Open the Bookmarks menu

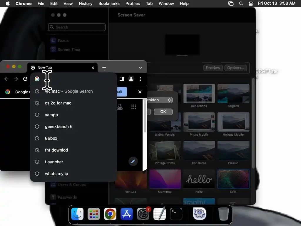tap(109, 4)
